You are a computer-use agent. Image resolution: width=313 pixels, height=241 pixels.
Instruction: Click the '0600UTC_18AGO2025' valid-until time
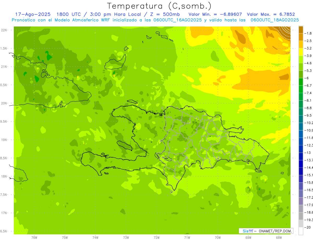coord(275,20)
